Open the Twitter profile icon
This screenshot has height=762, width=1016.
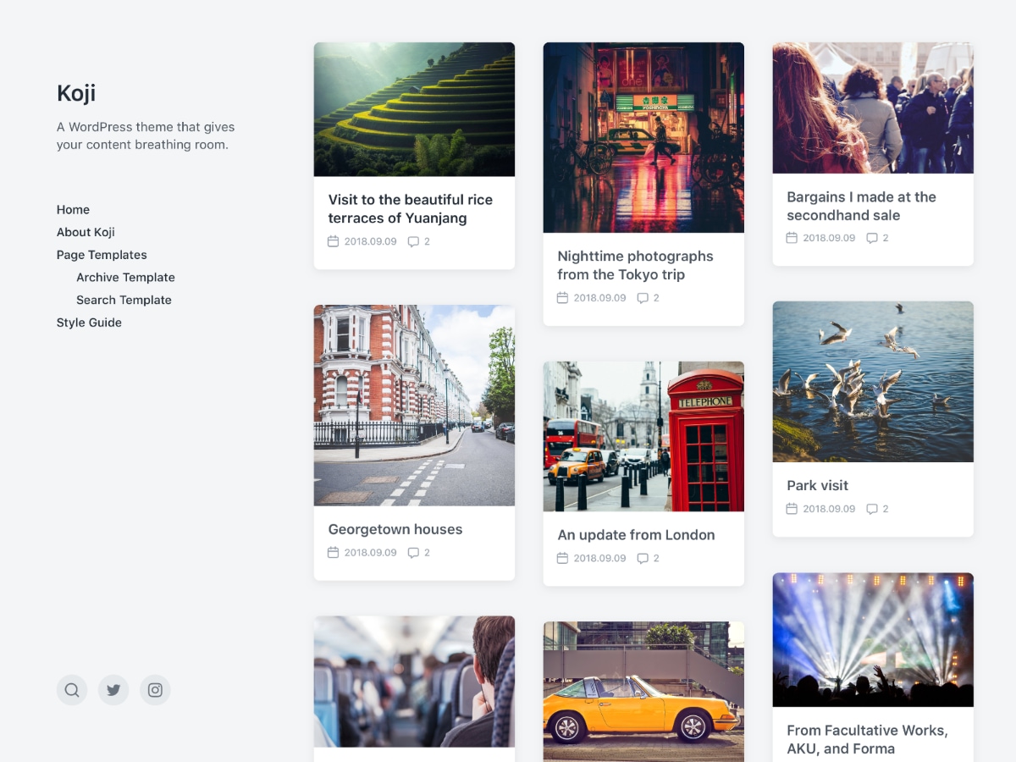click(x=113, y=690)
